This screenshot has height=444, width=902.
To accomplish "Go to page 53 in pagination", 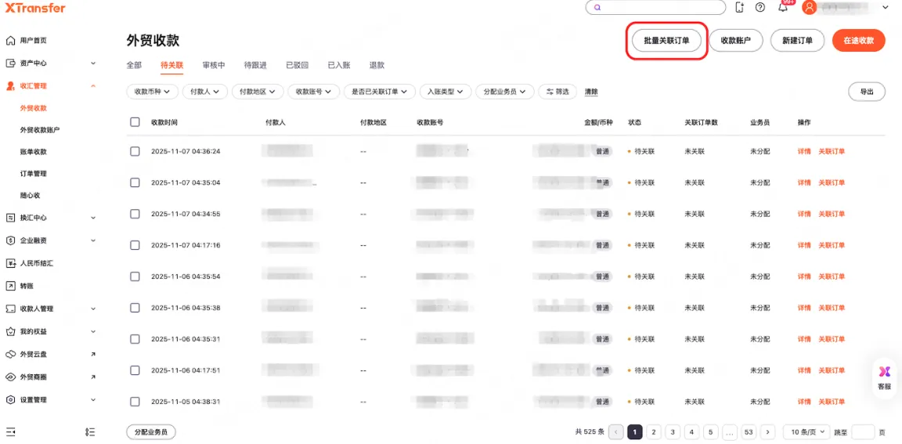I will point(749,432).
